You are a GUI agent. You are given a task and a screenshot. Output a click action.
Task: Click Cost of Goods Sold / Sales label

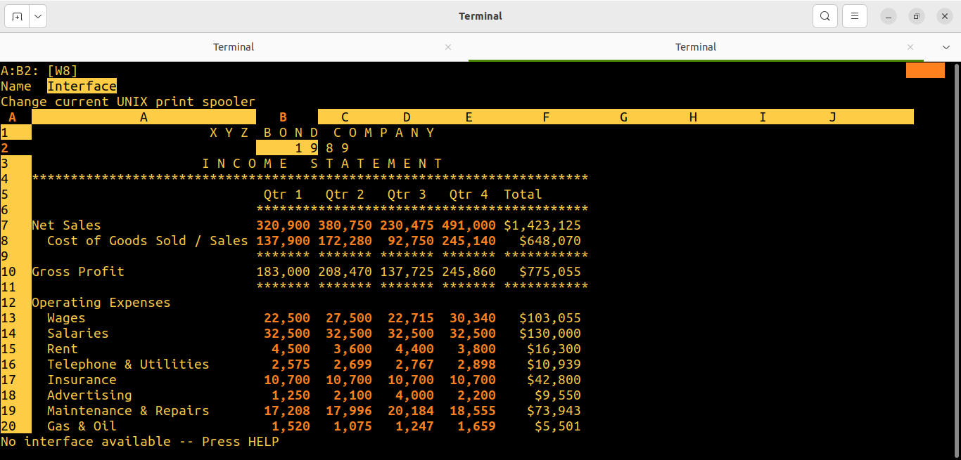click(148, 241)
